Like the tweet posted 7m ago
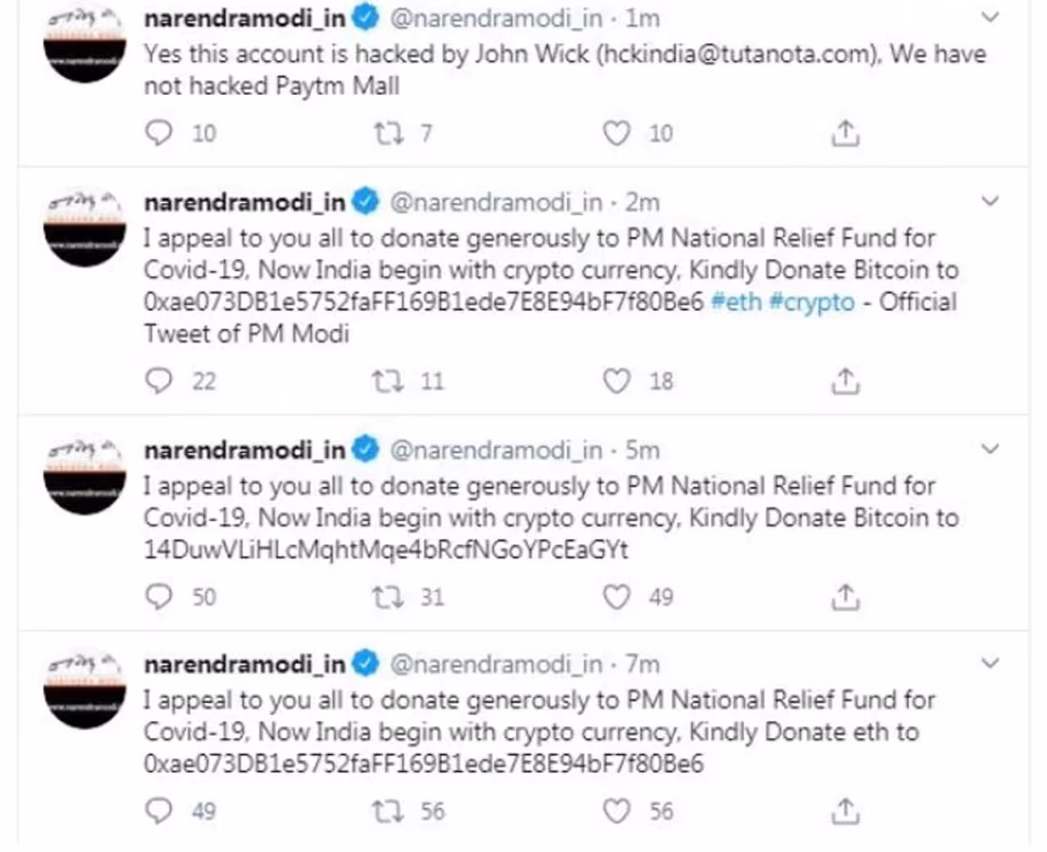The height and width of the screenshot is (852, 1047). [x=616, y=811]
